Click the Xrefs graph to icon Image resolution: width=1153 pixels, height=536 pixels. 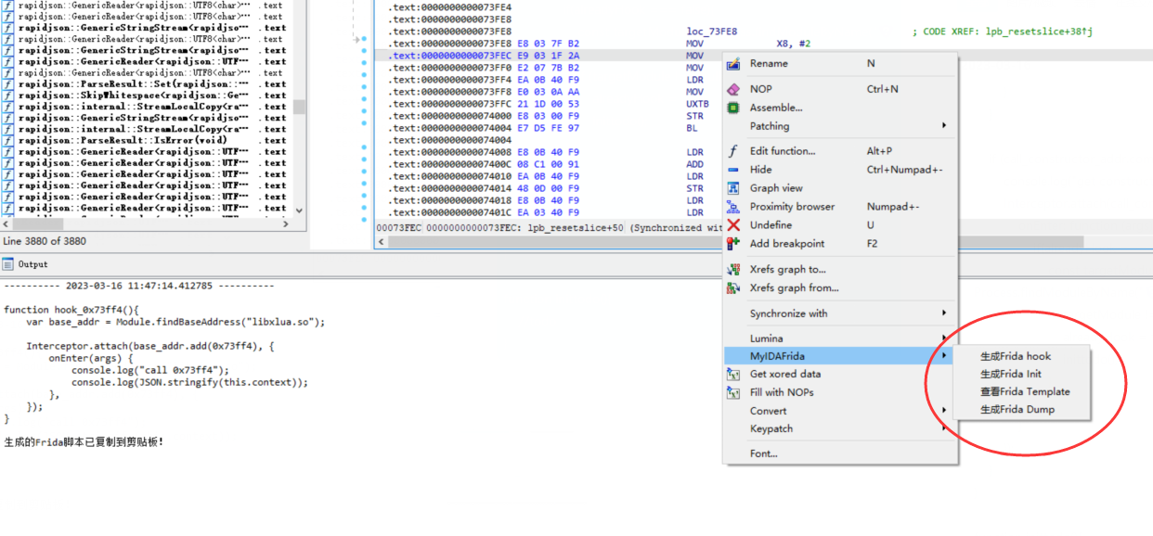tap(733, 270)
